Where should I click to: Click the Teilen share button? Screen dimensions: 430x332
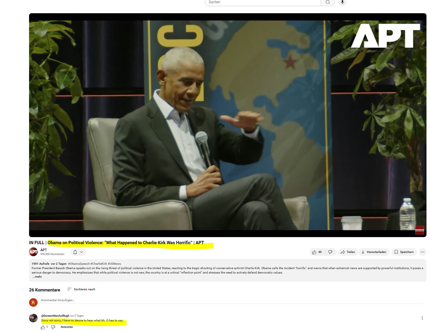[x=348, y=252]
